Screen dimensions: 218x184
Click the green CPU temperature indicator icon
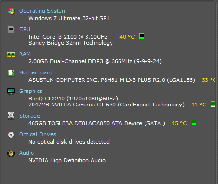click(142, 36)
